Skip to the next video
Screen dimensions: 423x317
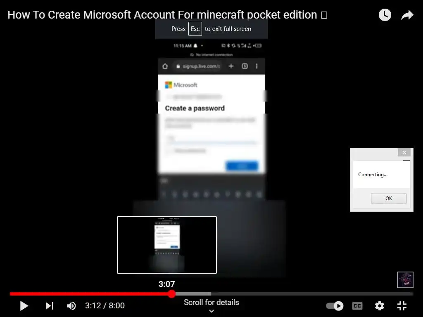pyautogui.click(x=50, y=306)
